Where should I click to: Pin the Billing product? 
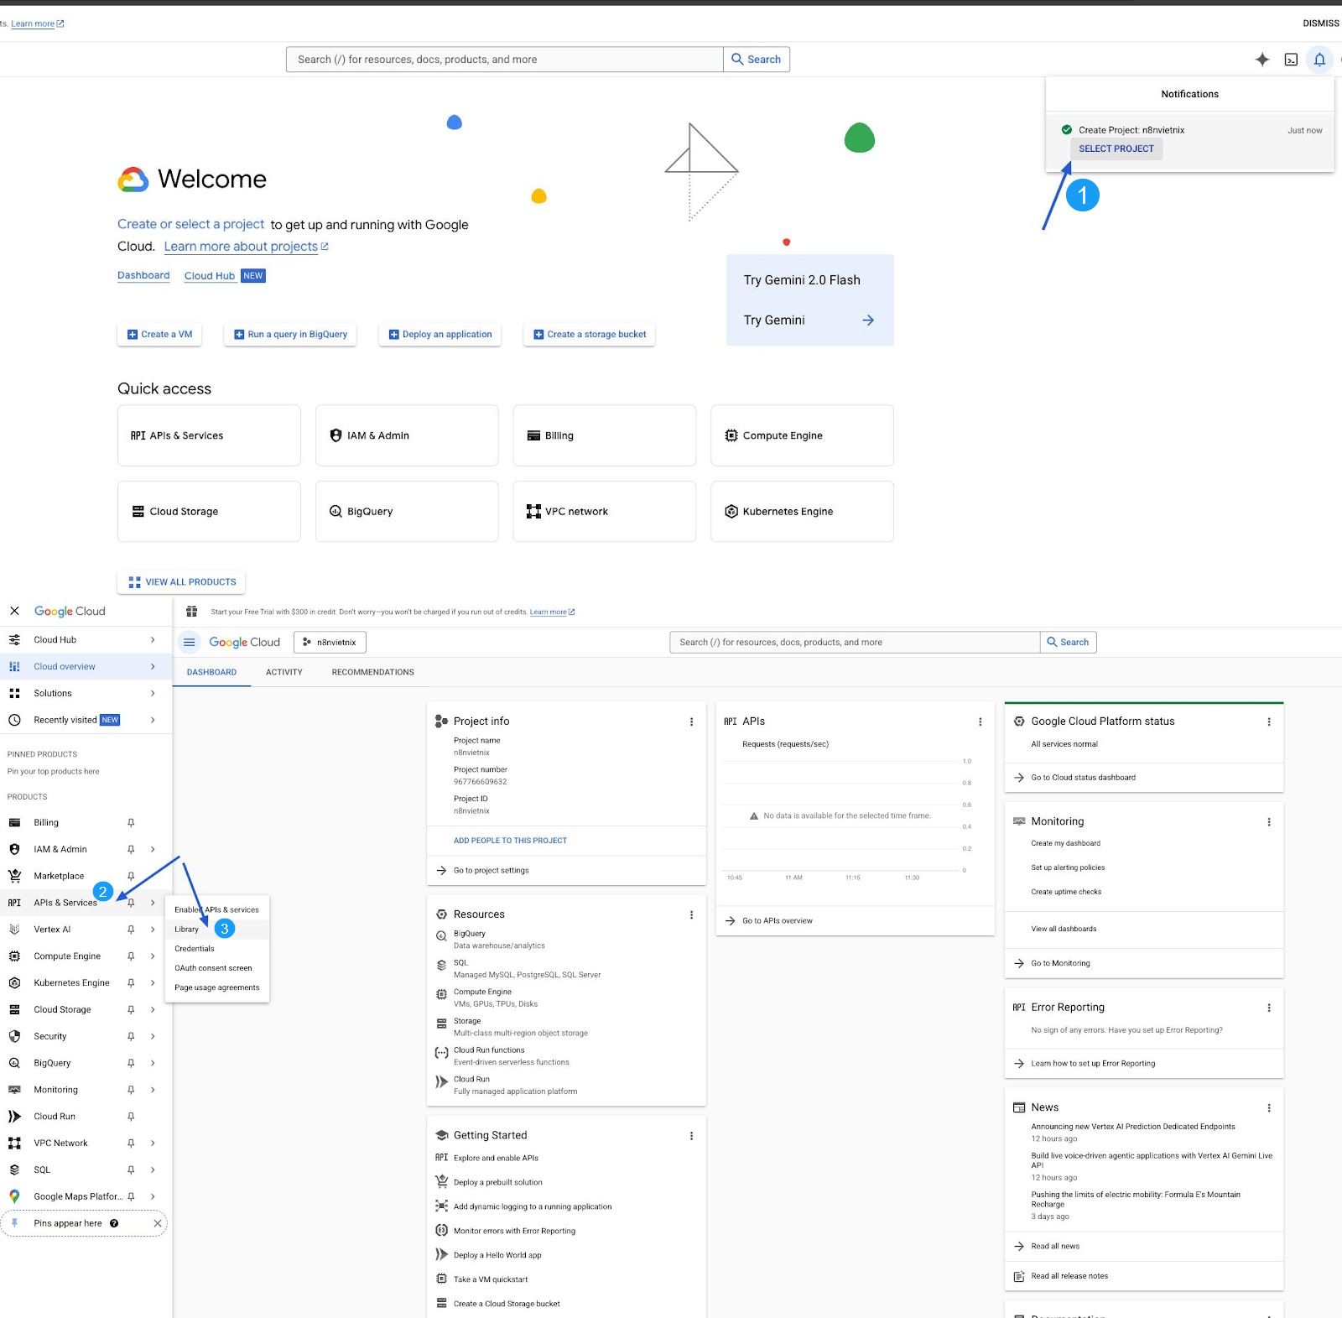tap(131, 823)
